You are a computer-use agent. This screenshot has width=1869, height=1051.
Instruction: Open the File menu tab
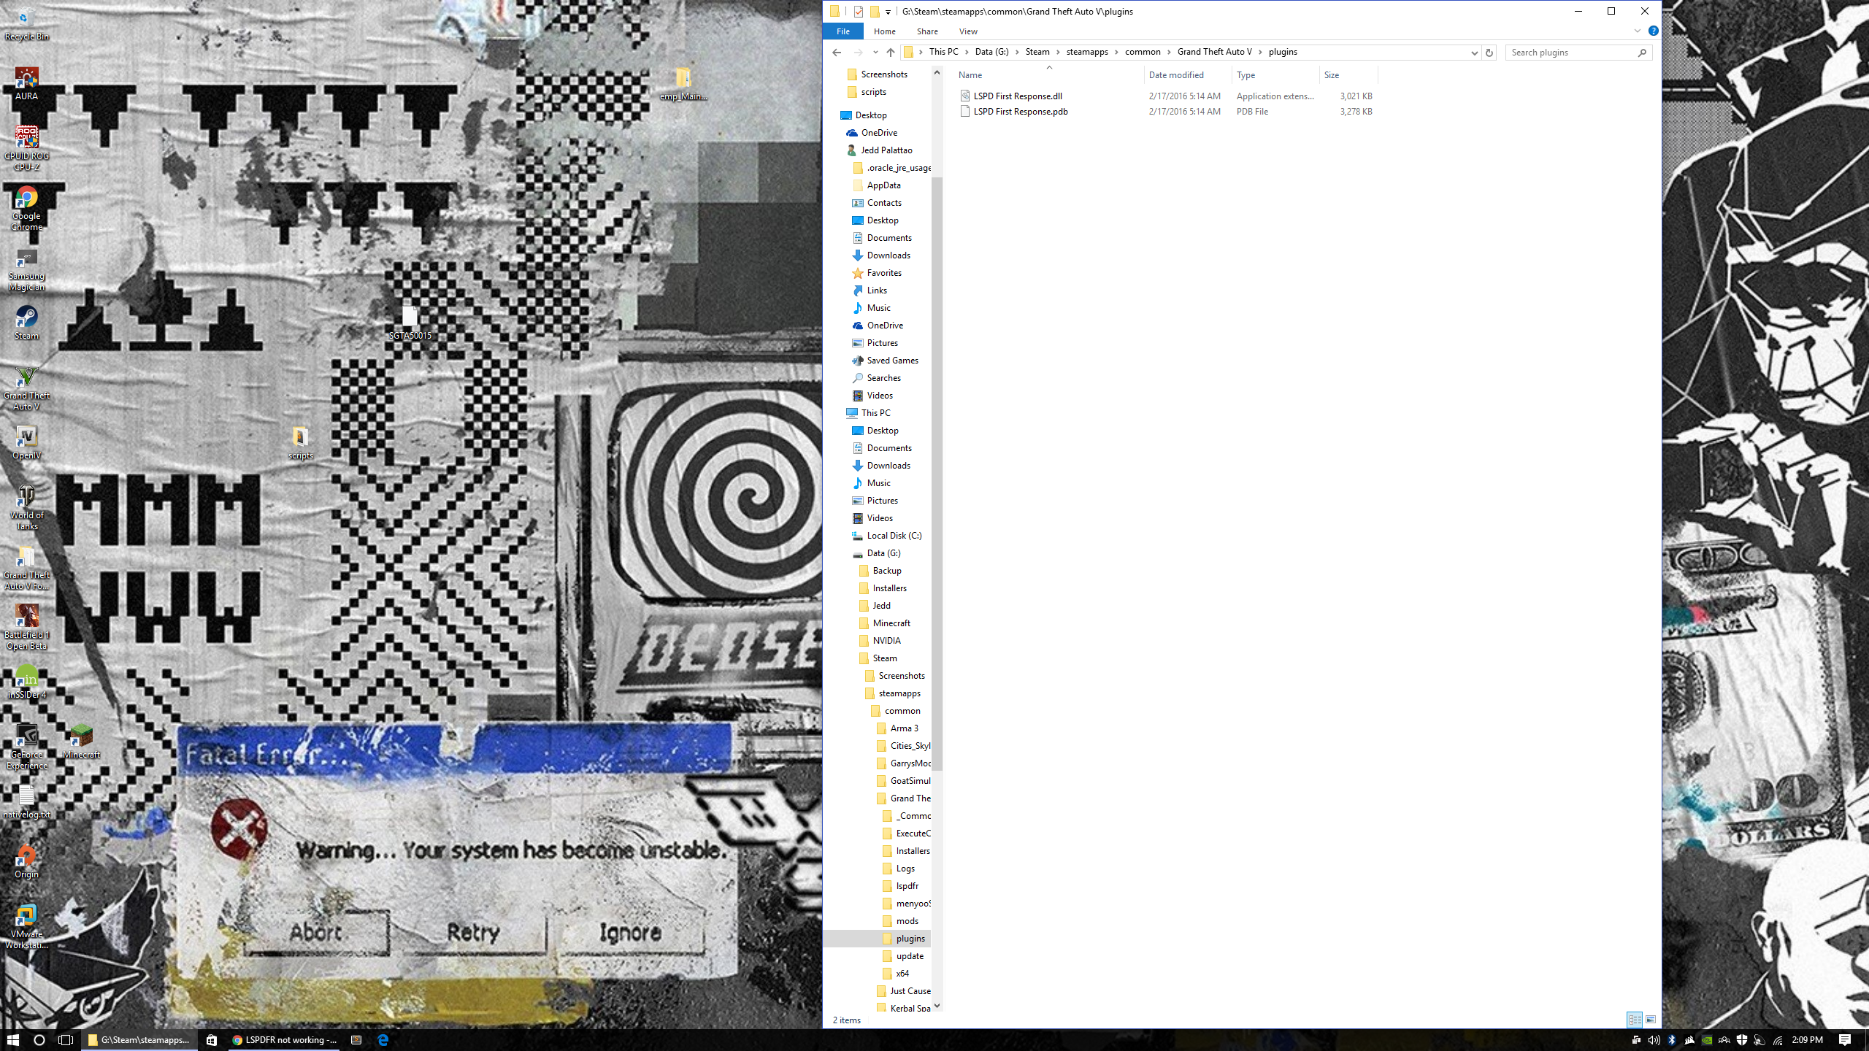coord(843,31)
